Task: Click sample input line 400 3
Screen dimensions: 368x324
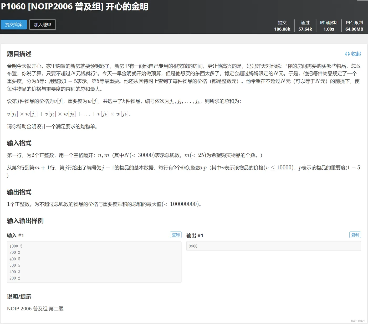Action: [x=15, y=272]
